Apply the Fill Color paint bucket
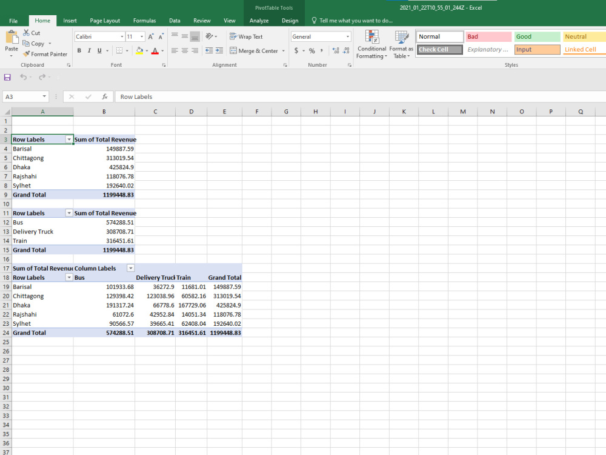The width and height of the screenshot is (606, 455). tap(139, 51)
